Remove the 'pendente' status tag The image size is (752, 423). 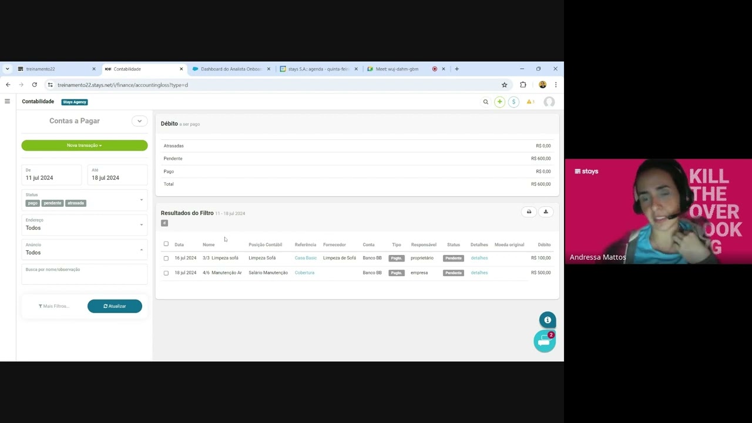(x=52, y=203)
